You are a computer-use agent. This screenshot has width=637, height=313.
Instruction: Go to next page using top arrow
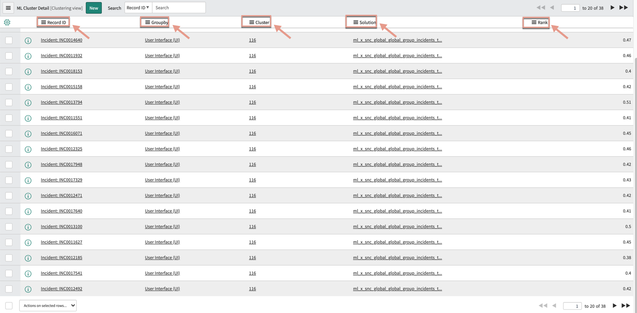click(x=612, y=8)
